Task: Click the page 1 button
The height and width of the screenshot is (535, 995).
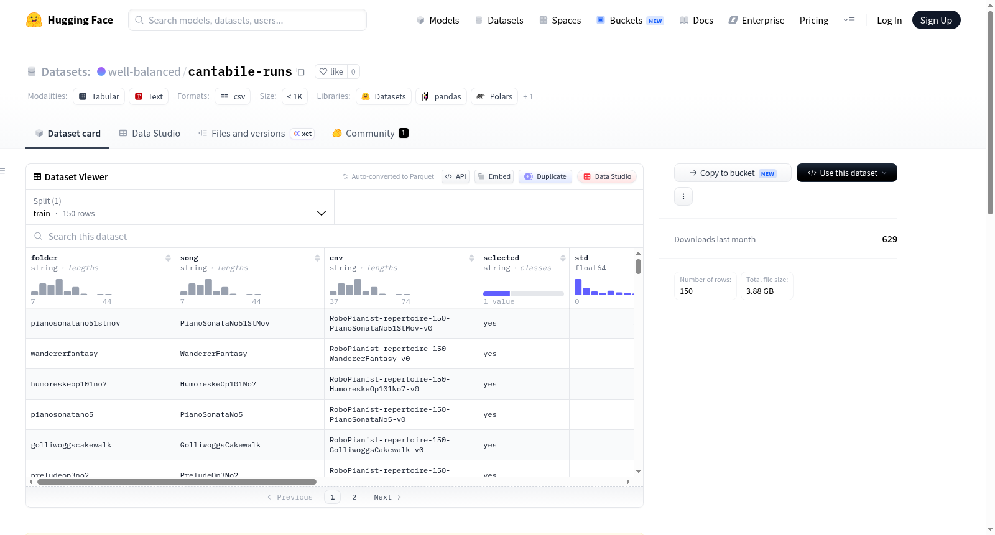Action: tap(333, 497)
